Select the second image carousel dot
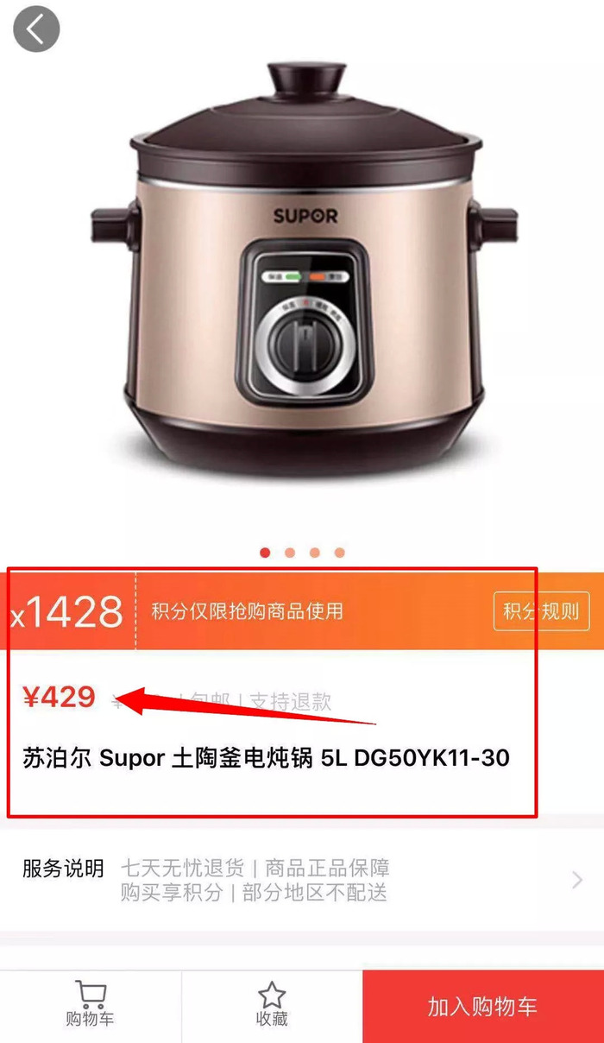 (290, 553)
